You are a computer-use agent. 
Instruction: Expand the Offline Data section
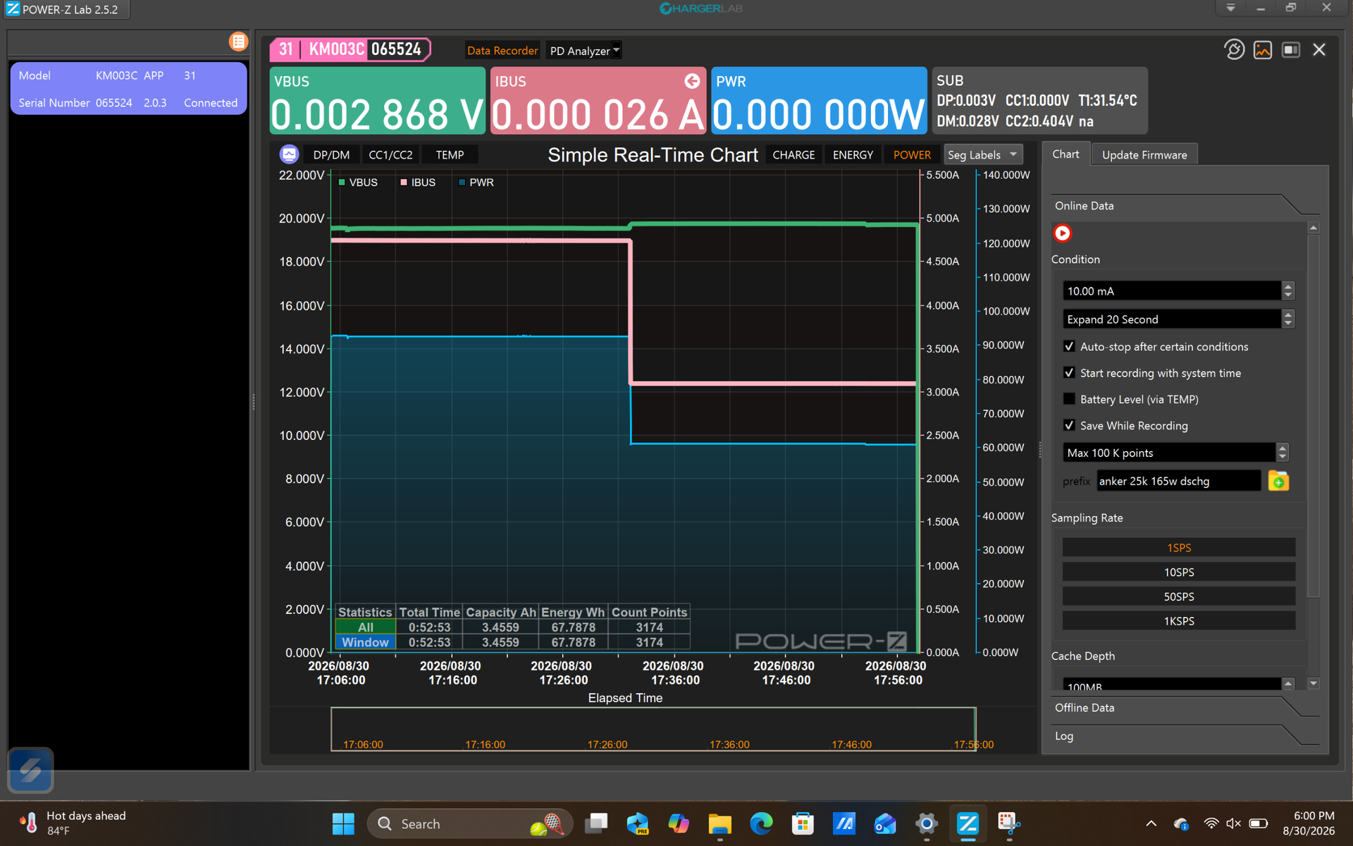pos(1182,708)
